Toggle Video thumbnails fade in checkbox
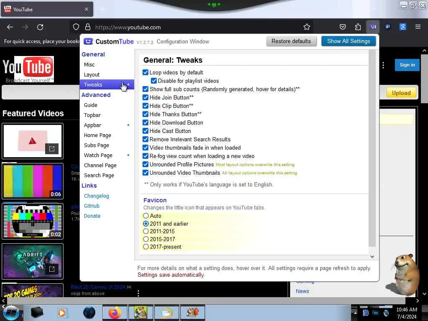Viewport: 428px width, 321px height. (145, 148)
